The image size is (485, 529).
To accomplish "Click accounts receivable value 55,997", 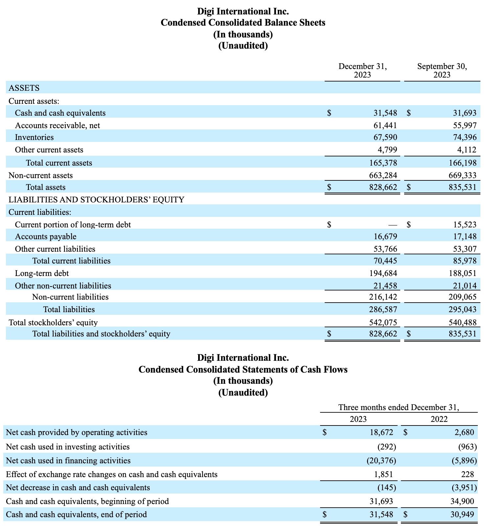I will point(465,125).
